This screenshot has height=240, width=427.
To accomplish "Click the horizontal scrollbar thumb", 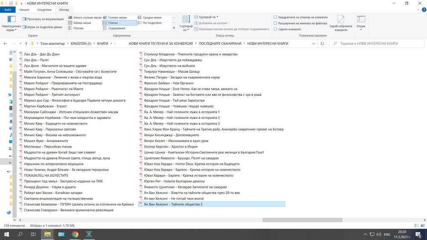I will [302, 220].
